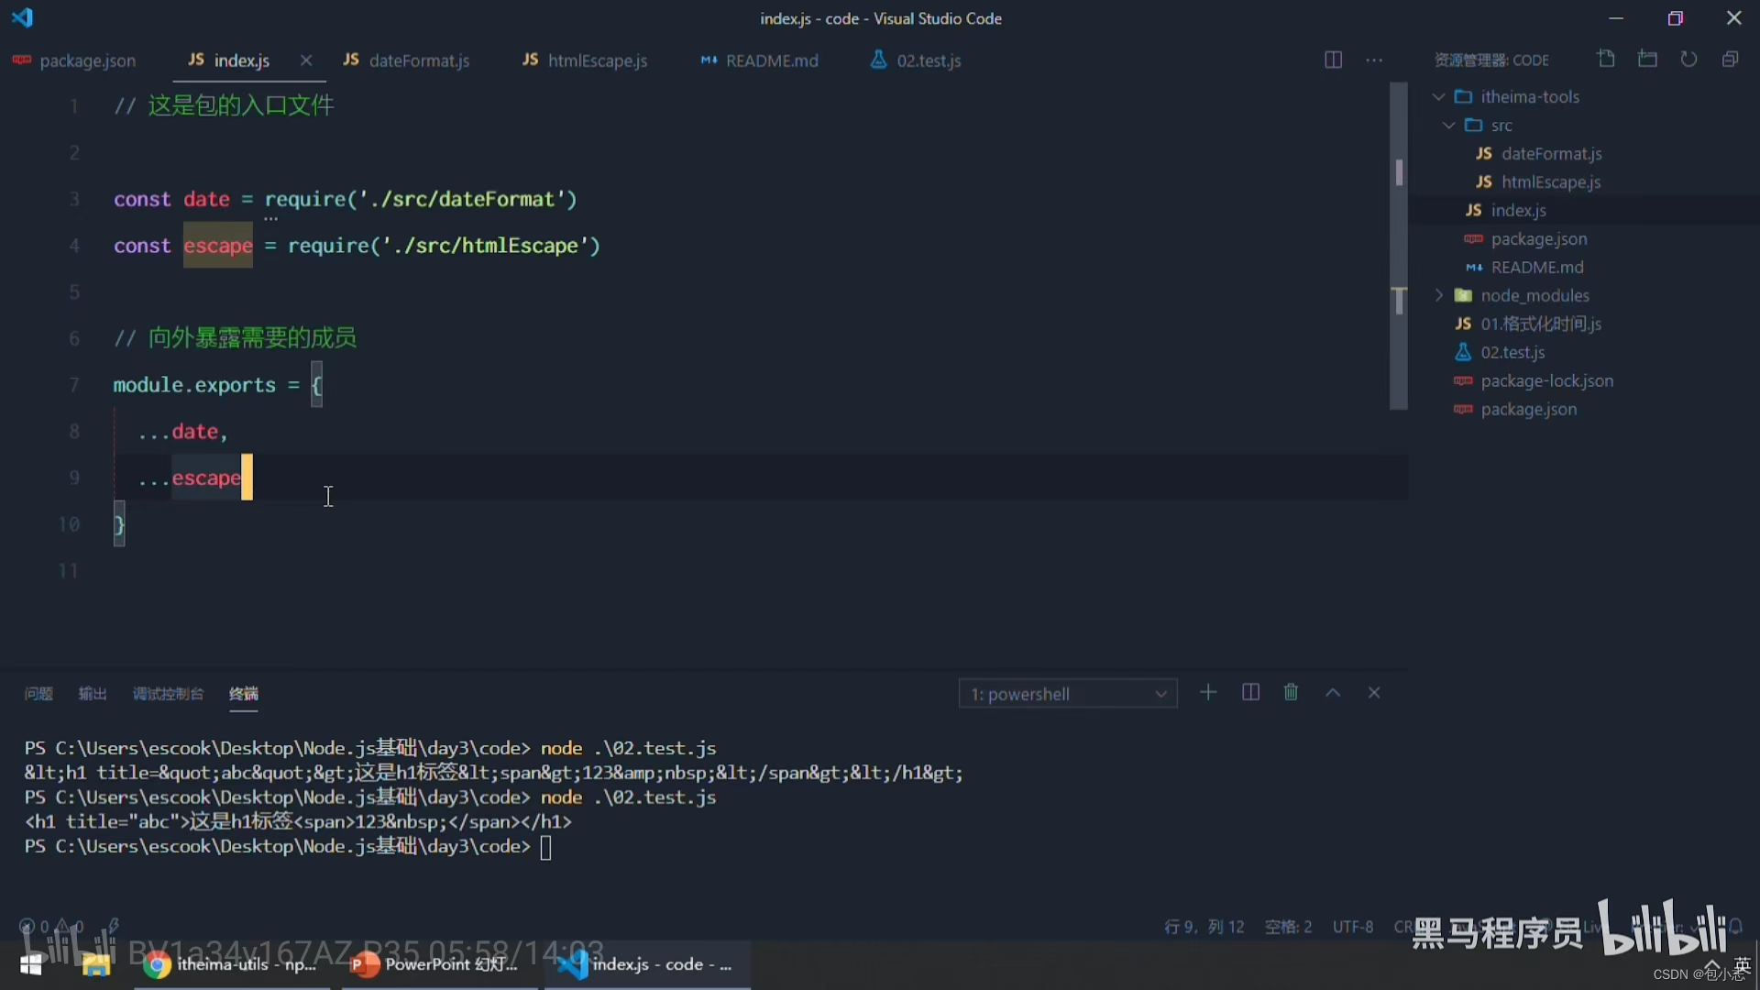The width and height of the screenshot is (1760, 990).
Task: Click the 资源管理器: CODE explorer title
Action: [1491, 60]
